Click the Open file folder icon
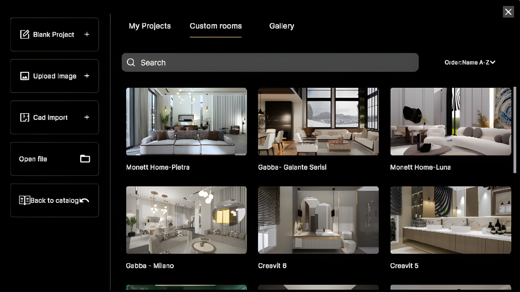This screenshot has width=520, height=292. coord(85,159)
